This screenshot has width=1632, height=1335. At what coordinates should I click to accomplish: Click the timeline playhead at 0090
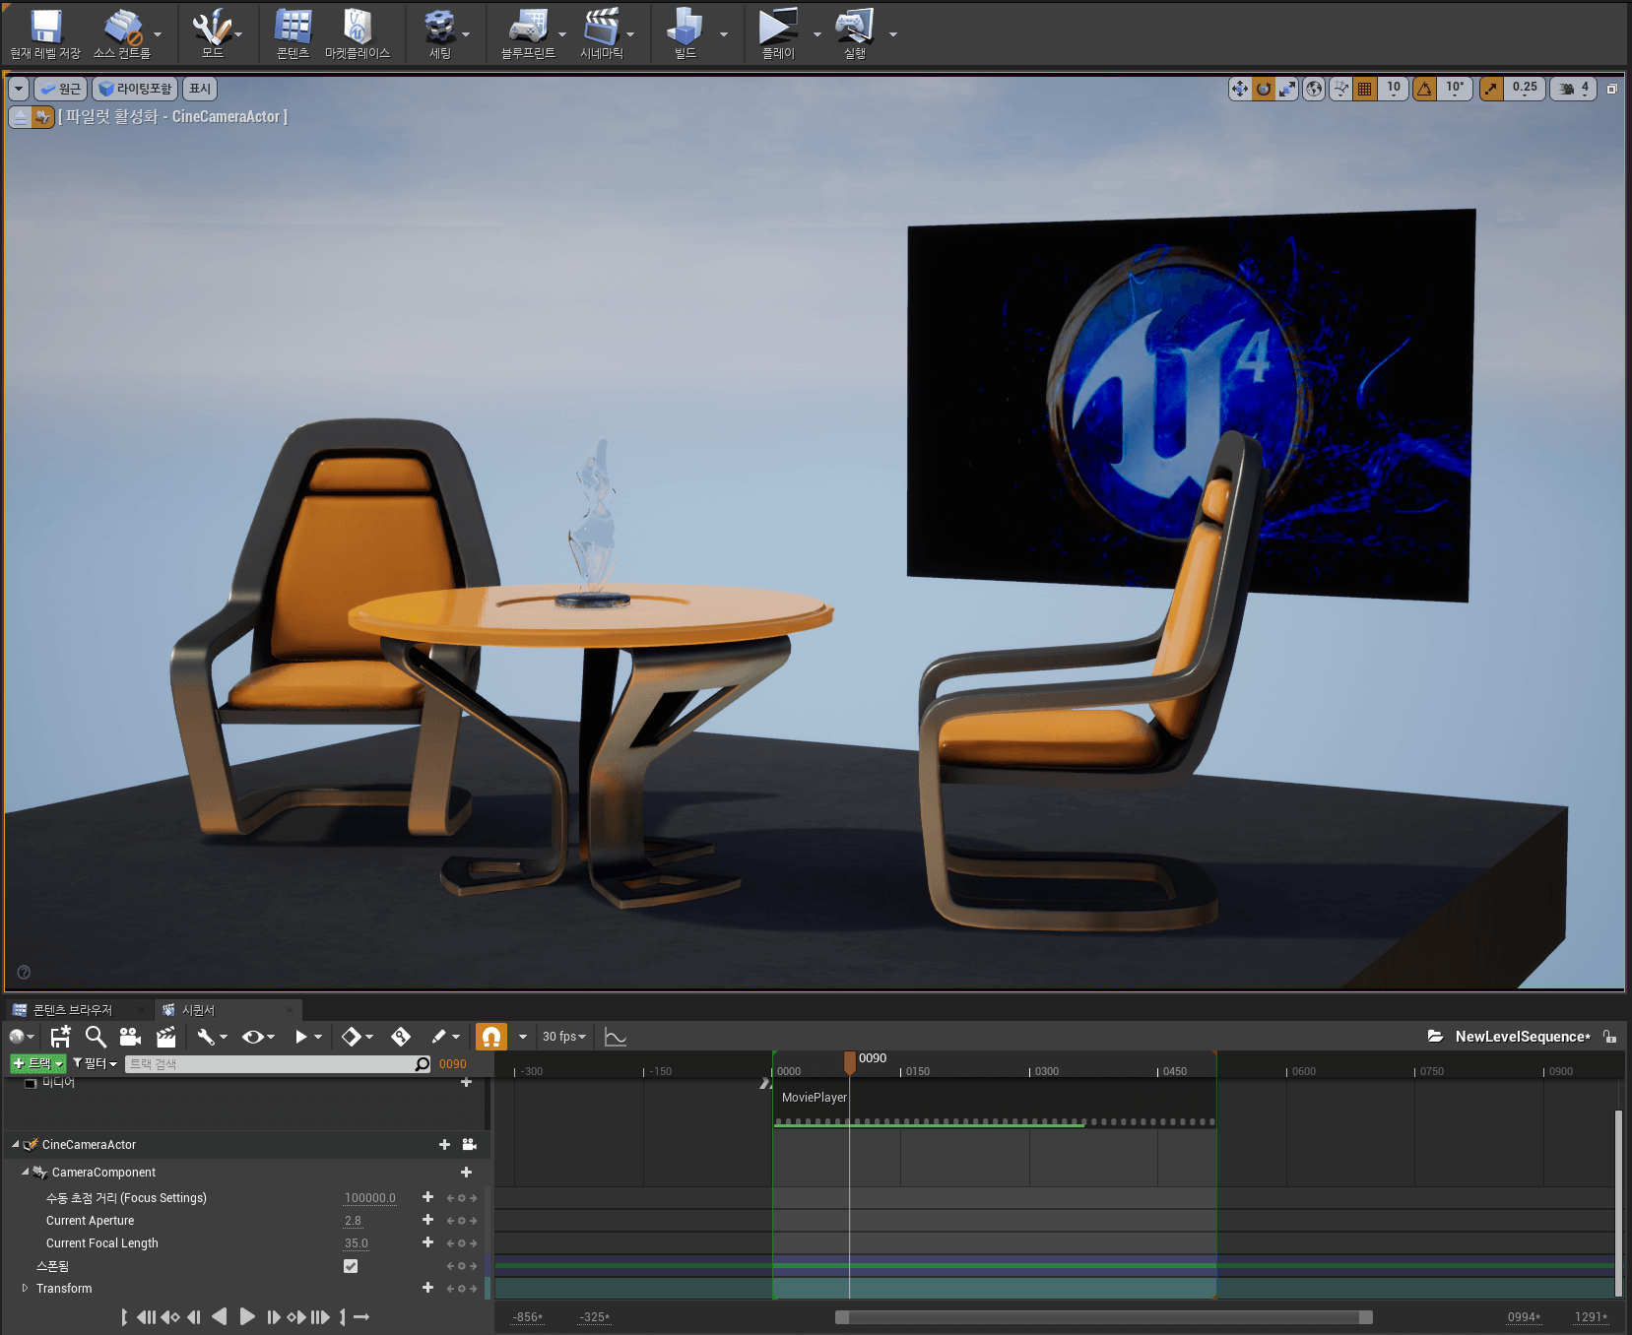coord(849,1062)
